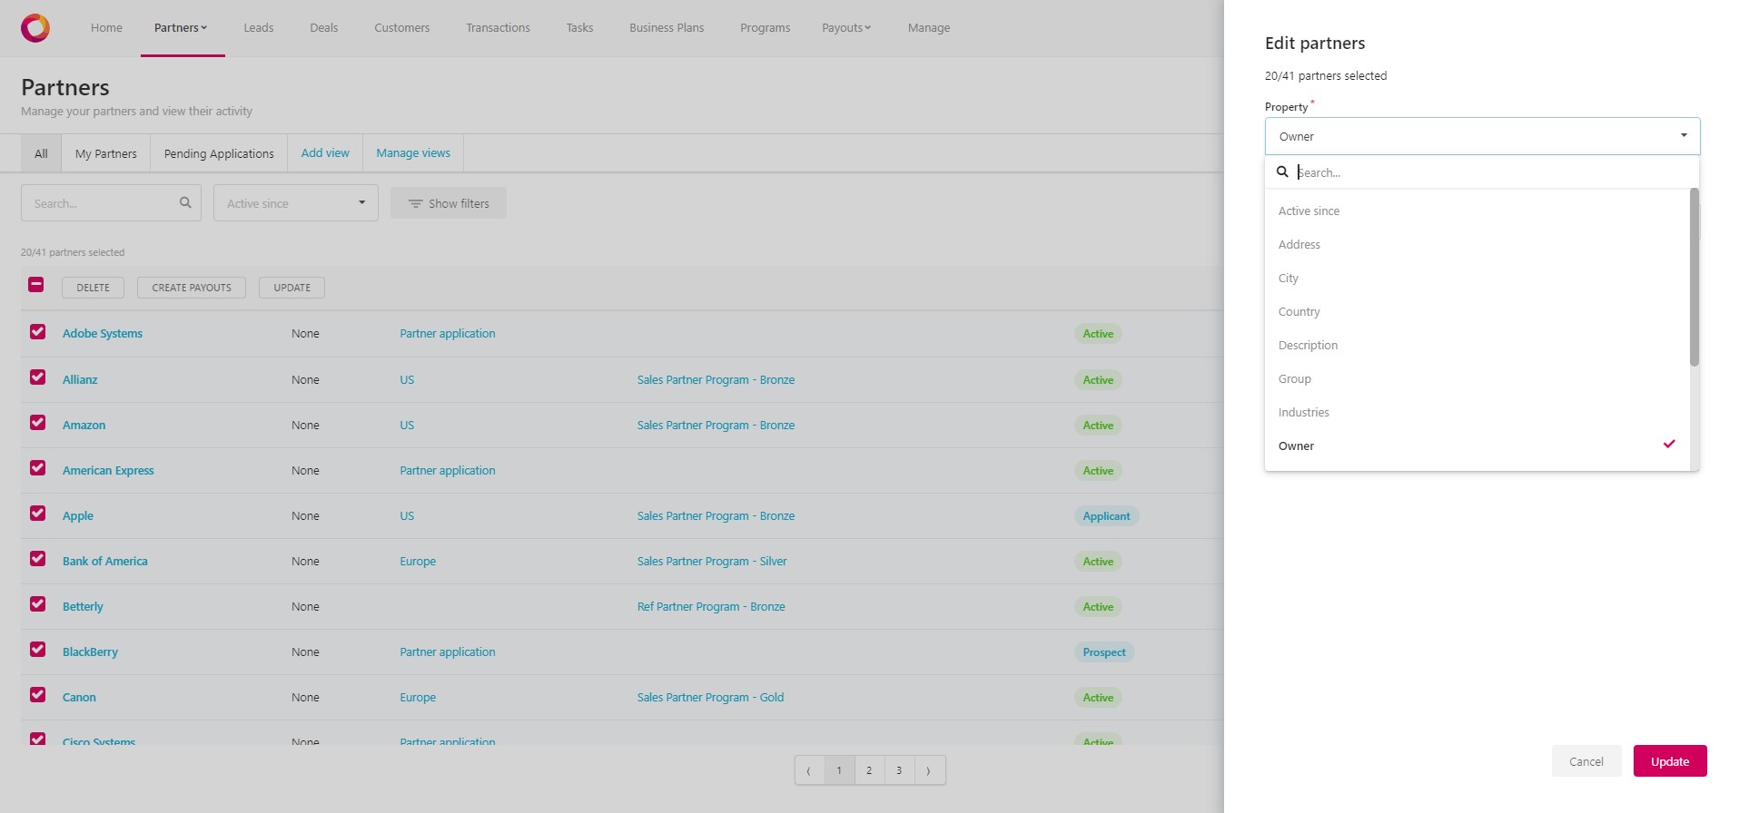Open the Adobe Systems partner link
Screen dimensions: 1739x813
click(x=103, y=333)
